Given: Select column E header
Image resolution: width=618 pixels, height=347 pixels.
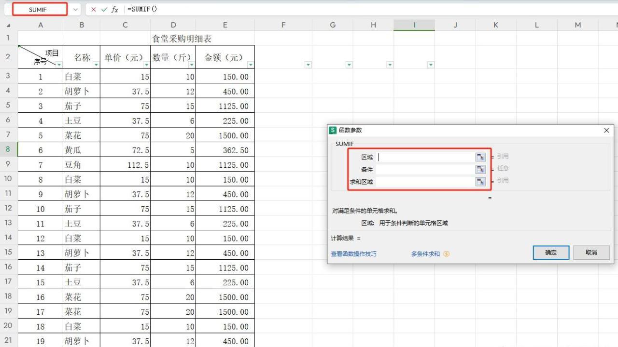Looking at the screenshot, I should click(225, 26).
